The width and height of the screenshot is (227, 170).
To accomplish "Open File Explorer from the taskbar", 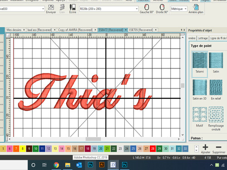I will [x=68, y=165].
